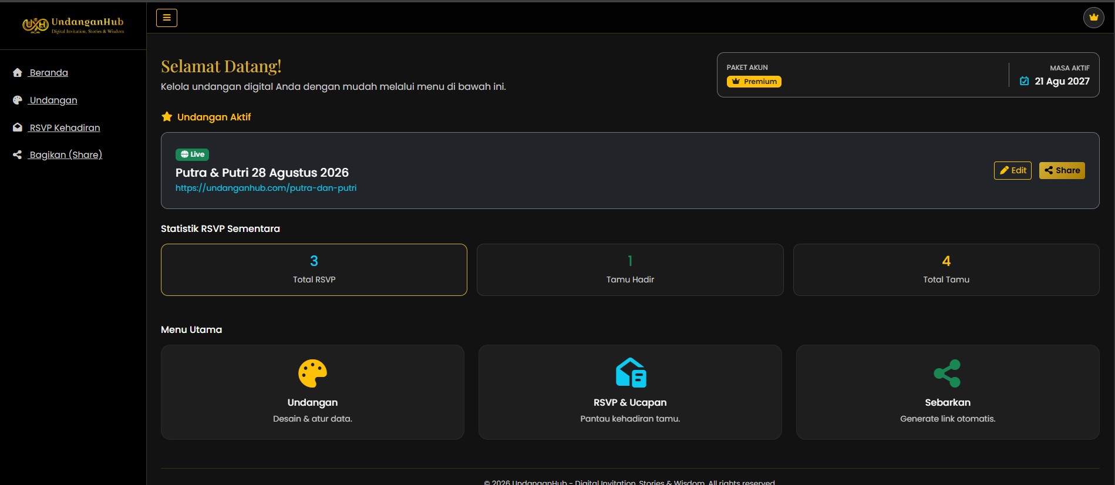Open the Sebarkan card title
The image size is (1115, 485).
pyautogui.click(x=948, y=402)
